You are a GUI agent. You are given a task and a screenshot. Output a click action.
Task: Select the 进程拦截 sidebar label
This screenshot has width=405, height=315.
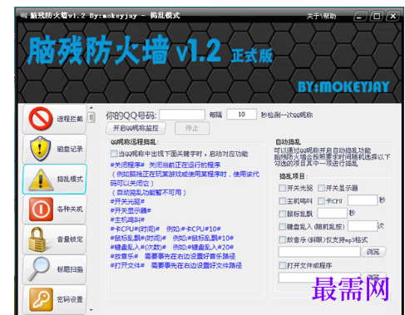tap(70, 119)
